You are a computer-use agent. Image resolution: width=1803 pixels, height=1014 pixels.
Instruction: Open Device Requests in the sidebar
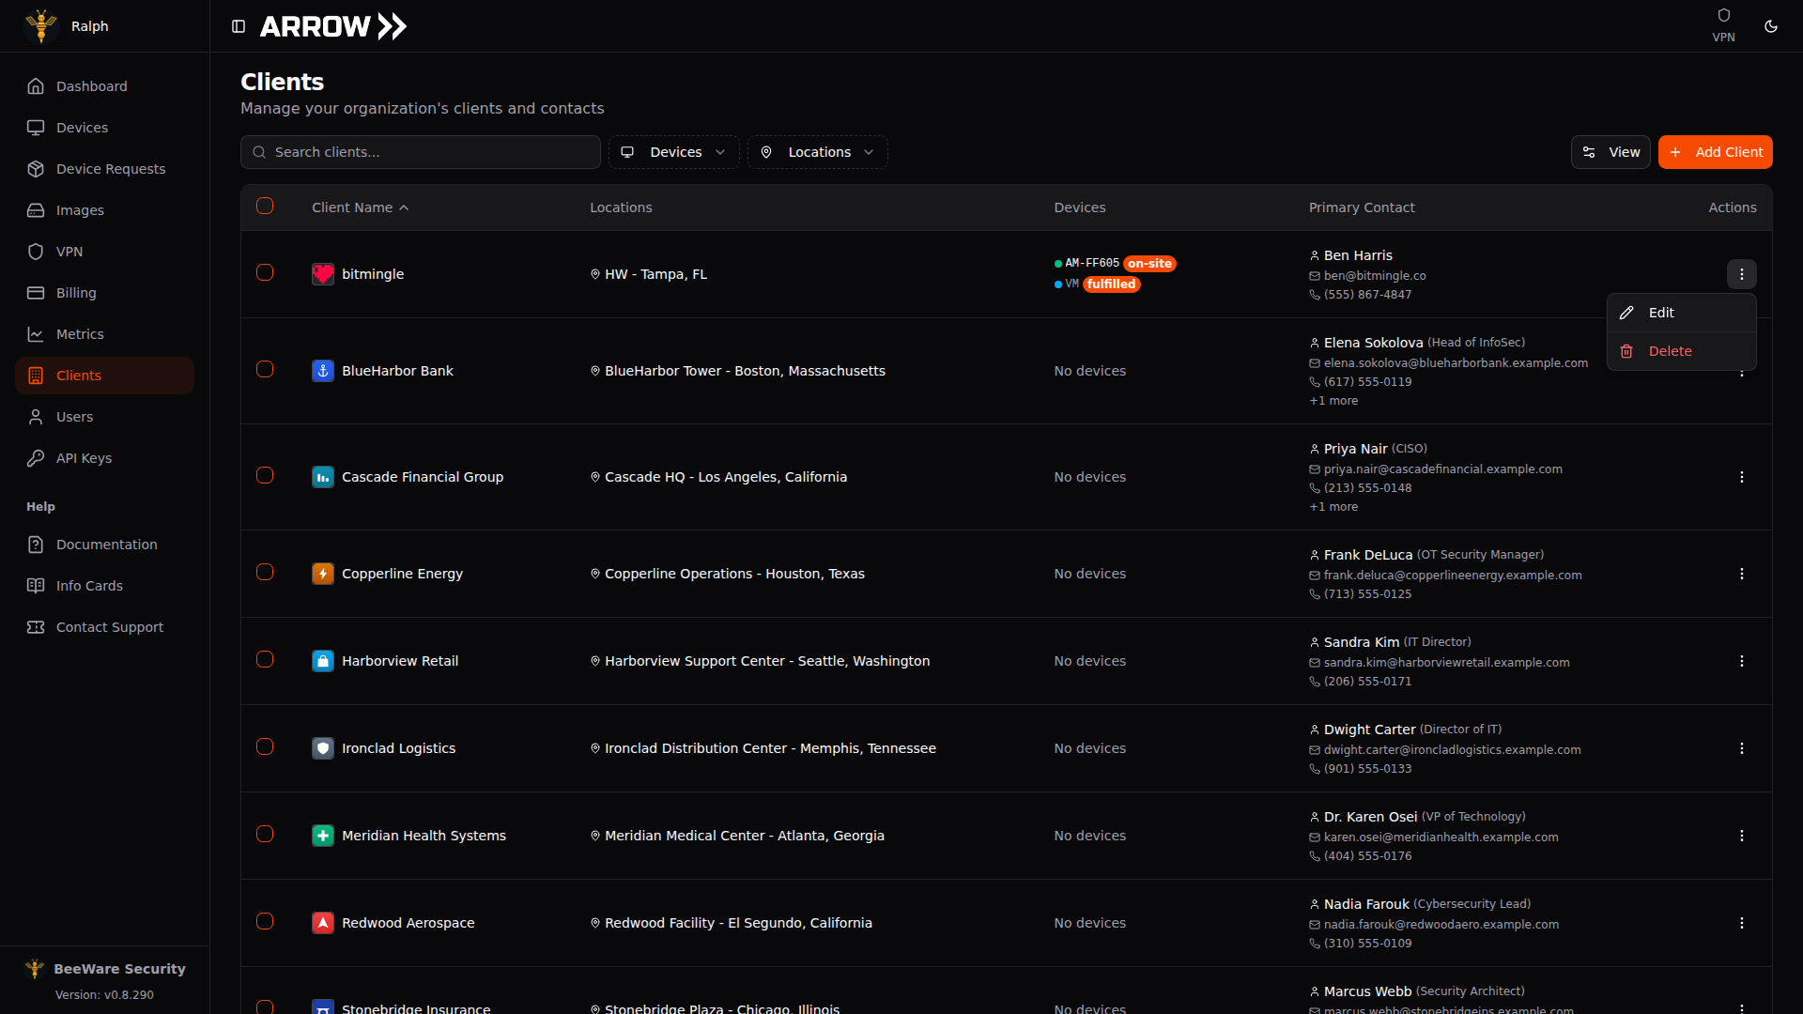pos(105,169)
